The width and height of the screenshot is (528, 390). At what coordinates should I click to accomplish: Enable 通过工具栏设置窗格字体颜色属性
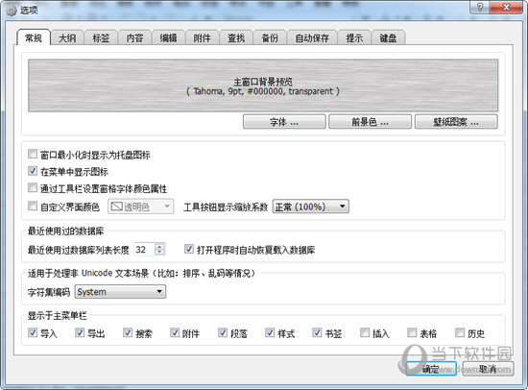pos(33,187)
